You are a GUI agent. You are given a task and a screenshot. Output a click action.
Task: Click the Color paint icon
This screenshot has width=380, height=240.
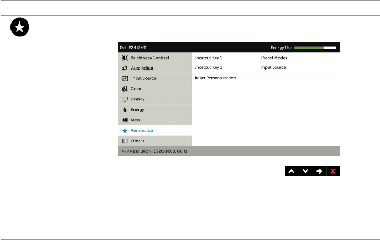(x=125, y=89)
